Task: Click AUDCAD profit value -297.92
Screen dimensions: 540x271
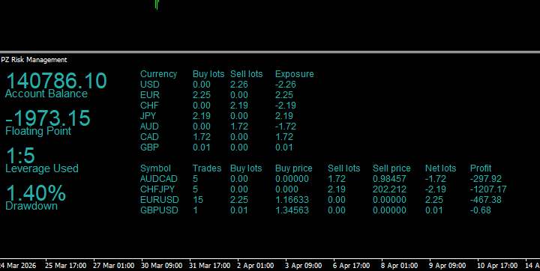Action: [486, 179]
